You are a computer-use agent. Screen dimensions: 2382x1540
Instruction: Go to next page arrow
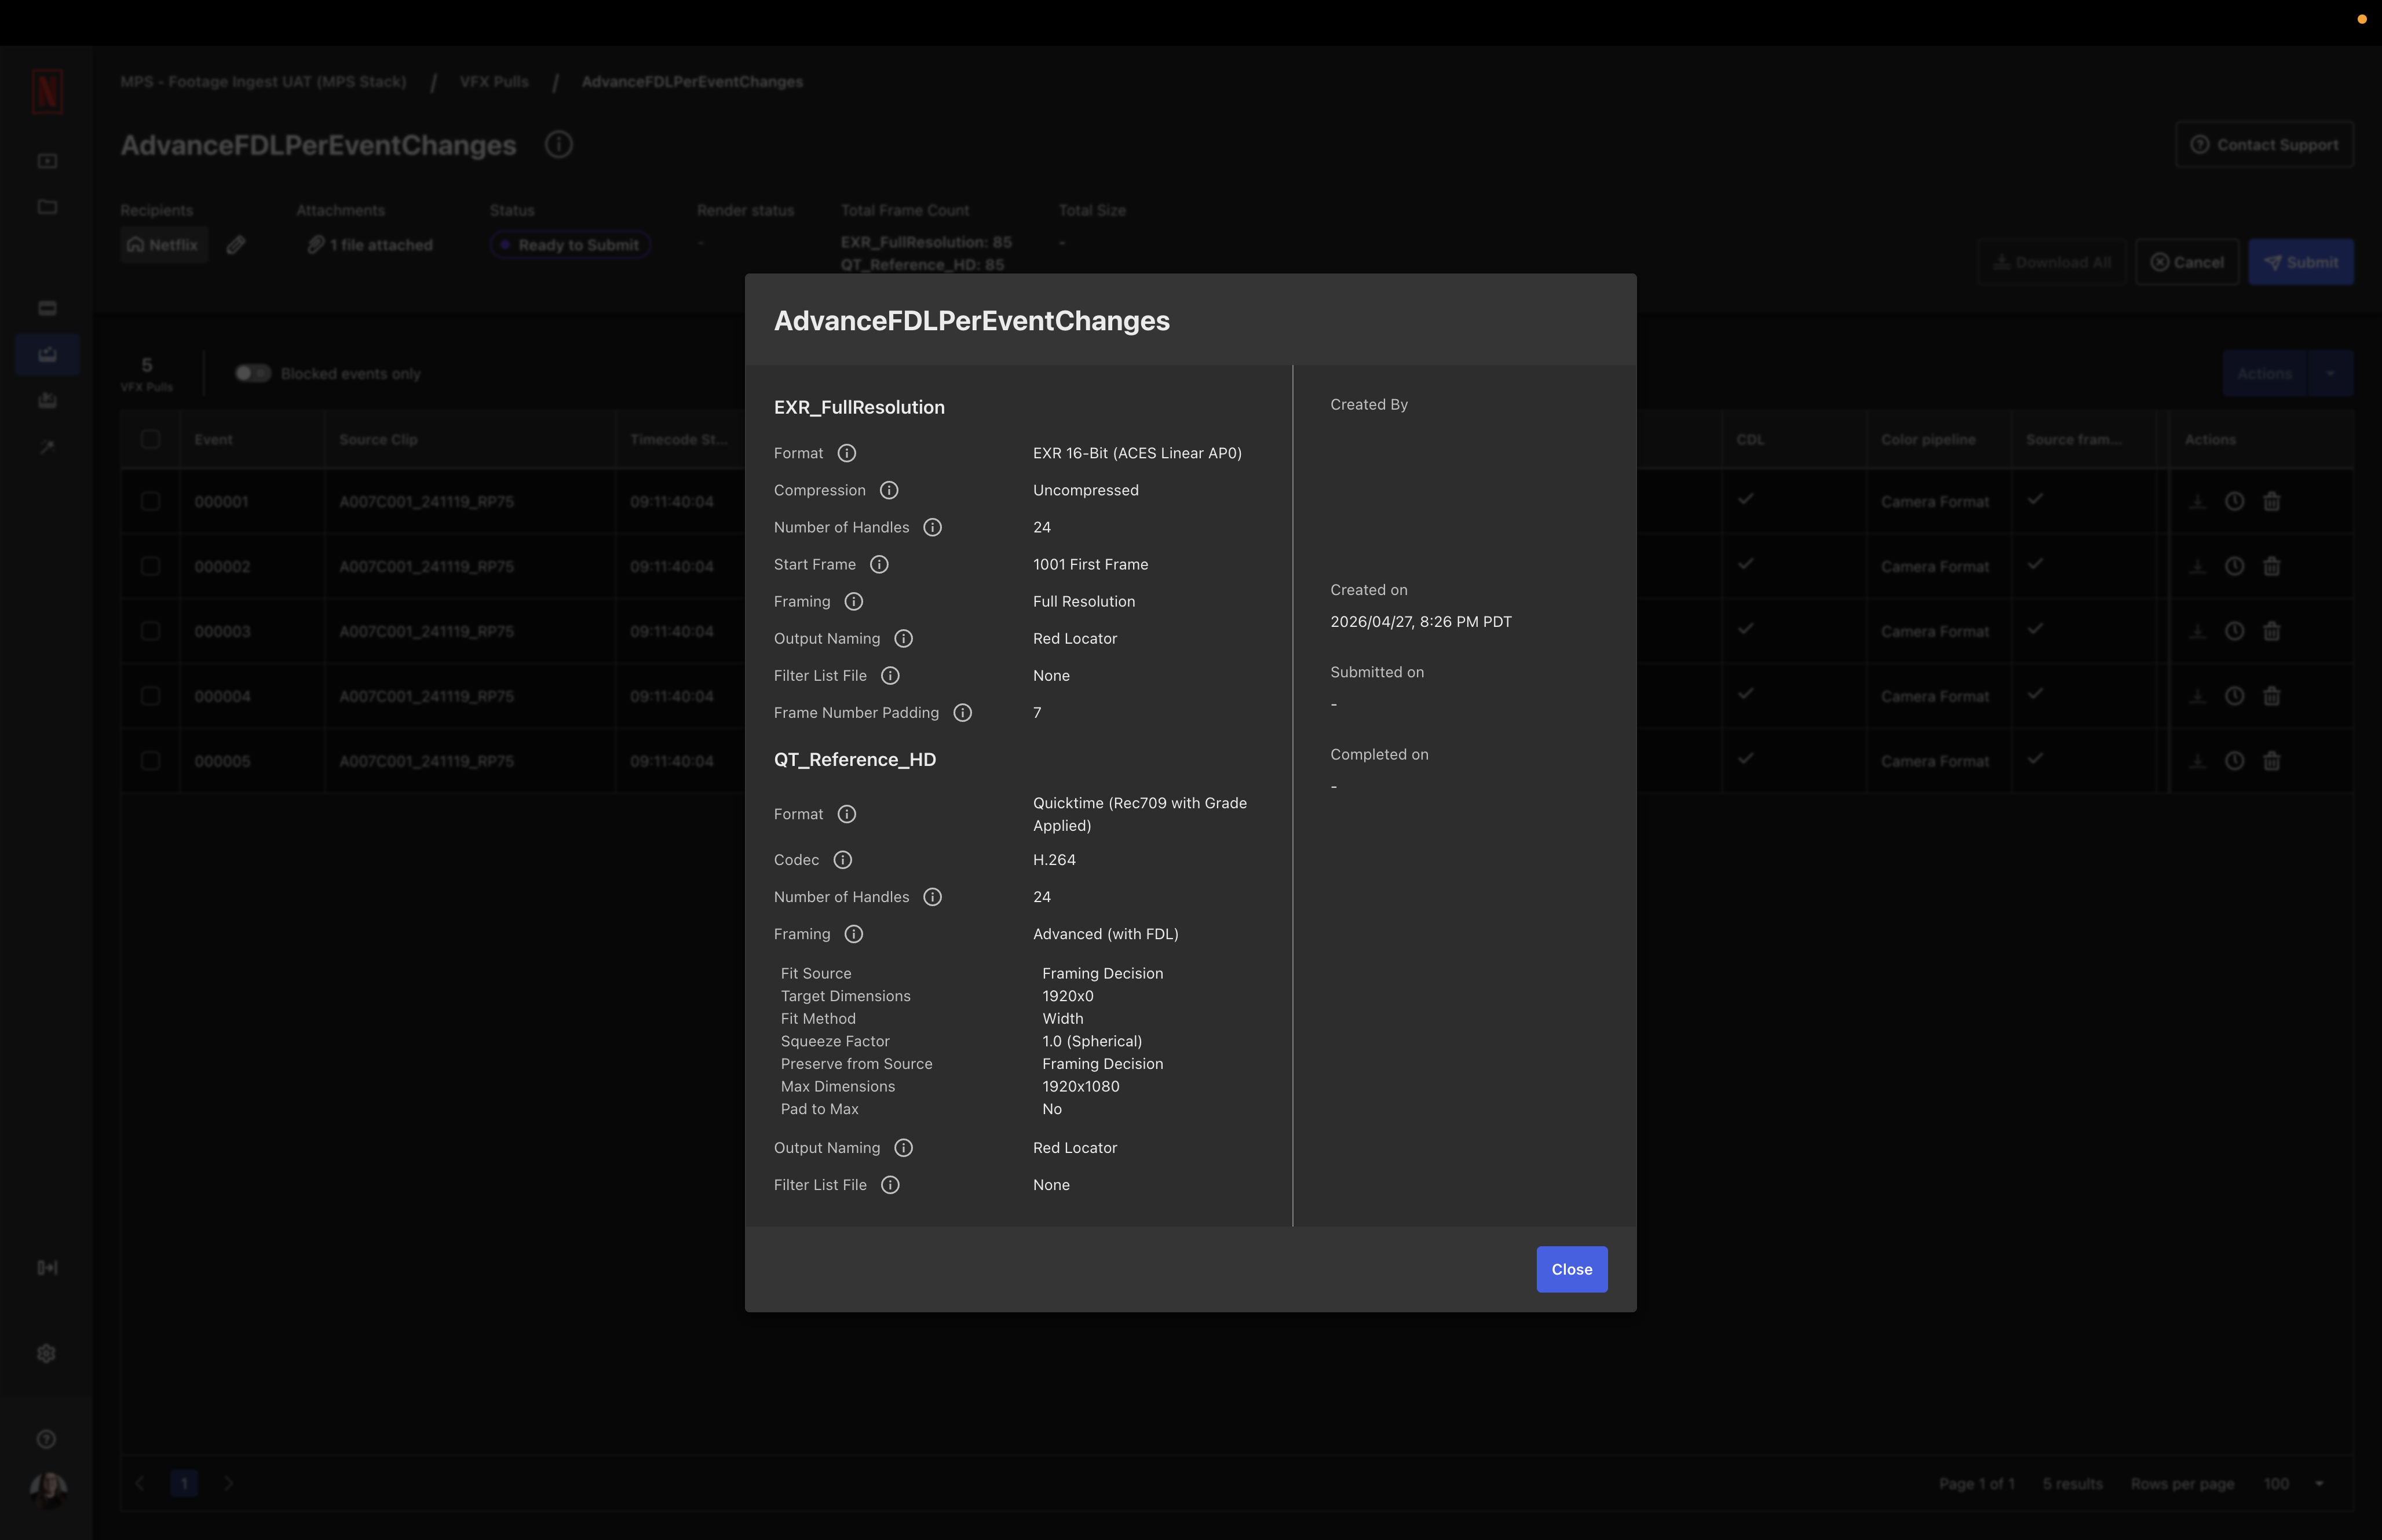(229, 1483)
